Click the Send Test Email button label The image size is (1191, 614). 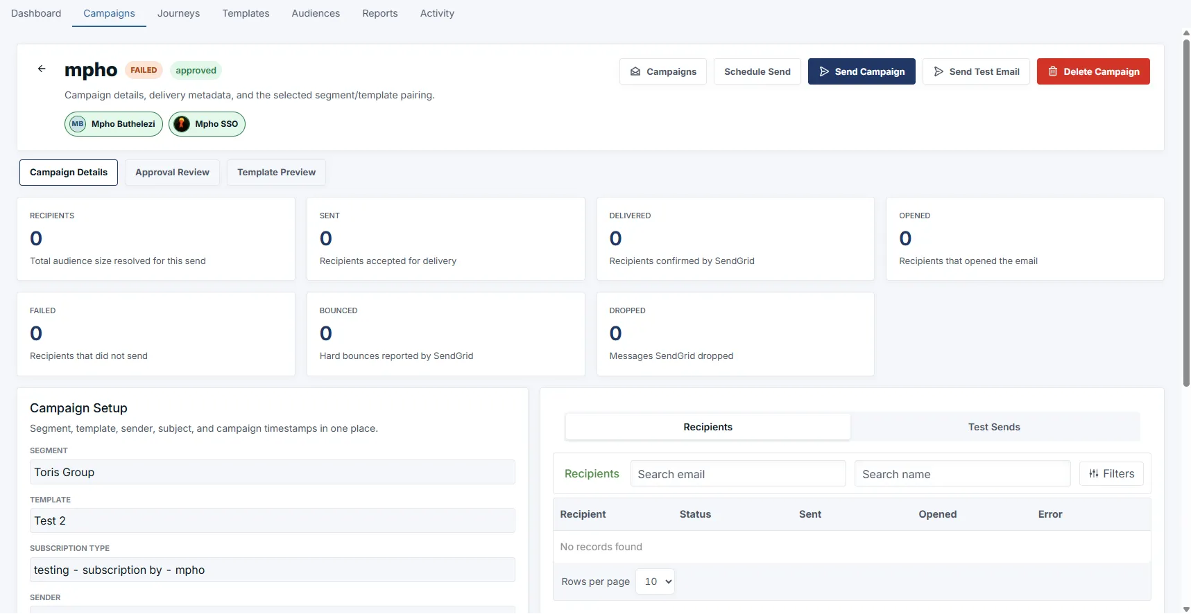(984, 71)
